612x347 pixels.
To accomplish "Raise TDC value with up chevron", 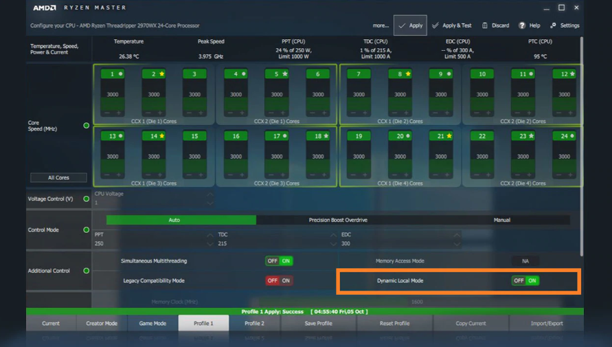I will [333, 235].
